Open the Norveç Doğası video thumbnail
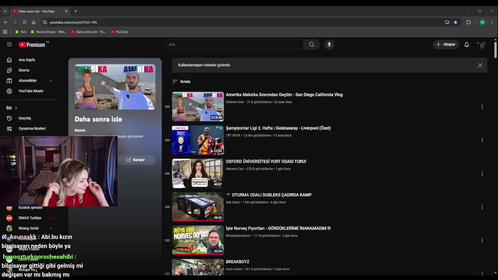The width and height of the screenshot is (498, 280). (198, 240)
